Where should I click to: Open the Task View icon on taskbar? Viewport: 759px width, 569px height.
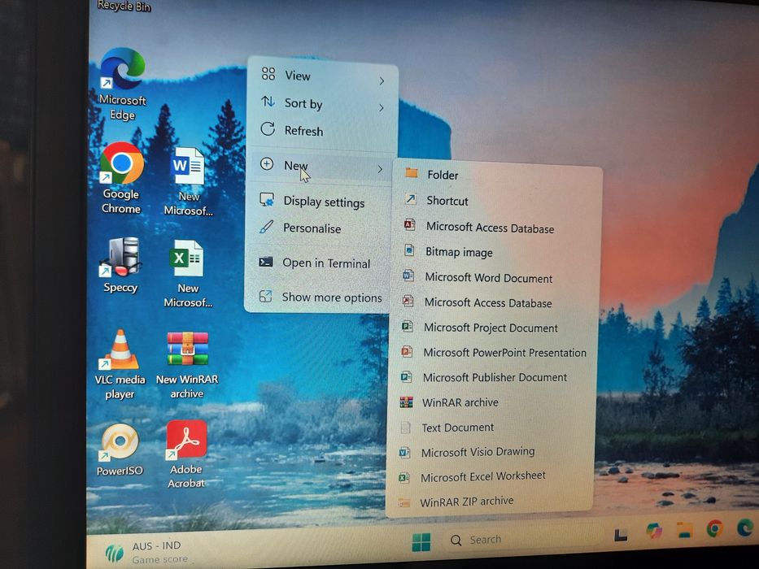point(621,535)
